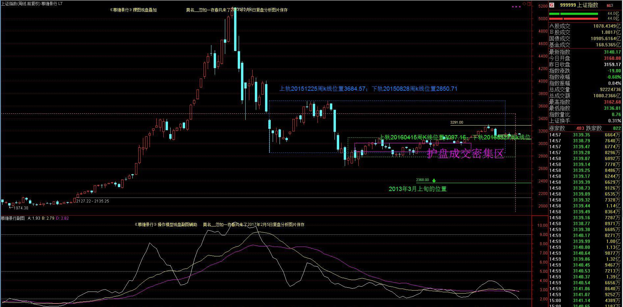
Task: Click the 3291.00 price line label
Action: pos(457,122)
